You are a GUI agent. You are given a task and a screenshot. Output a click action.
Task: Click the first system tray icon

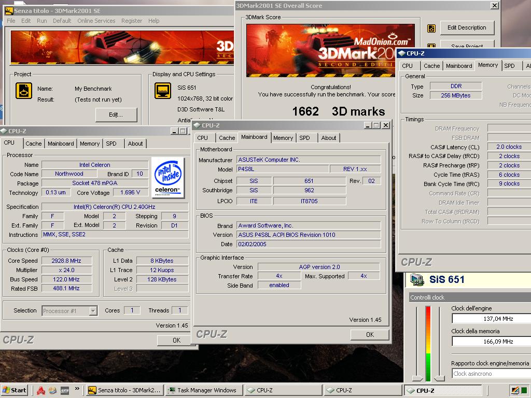[x=514, y=390]
